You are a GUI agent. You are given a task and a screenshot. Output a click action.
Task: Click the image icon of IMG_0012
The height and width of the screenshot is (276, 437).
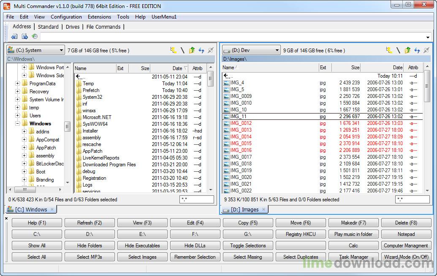[227, 123]
